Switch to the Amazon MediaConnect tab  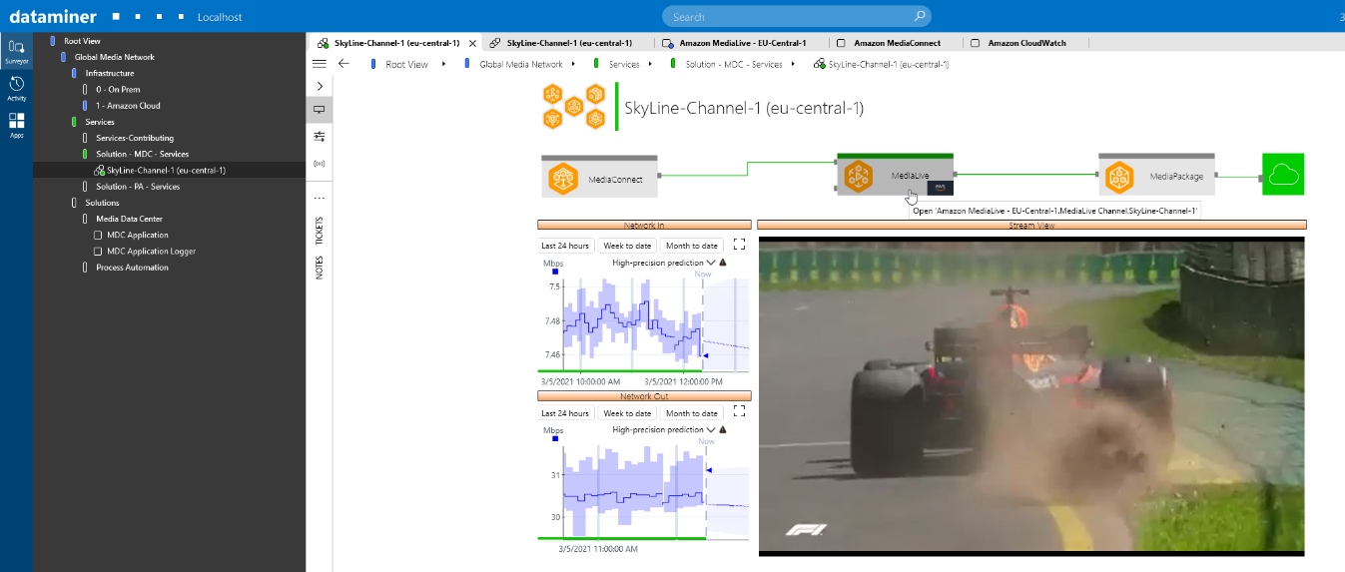[898, 43]
